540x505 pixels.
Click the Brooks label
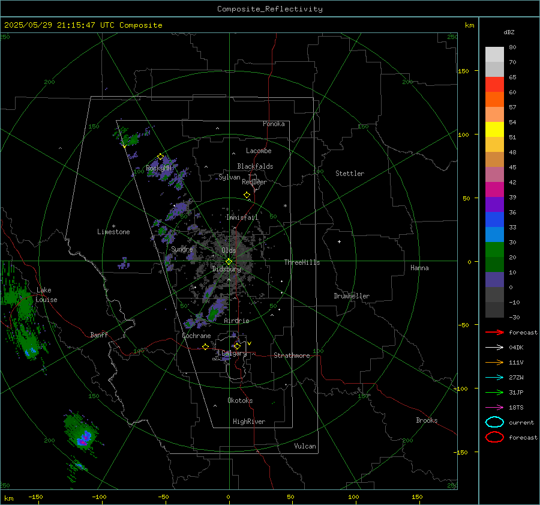427,420
